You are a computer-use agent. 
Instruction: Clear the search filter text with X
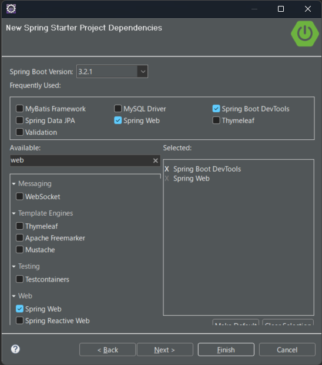click(155, 160)
